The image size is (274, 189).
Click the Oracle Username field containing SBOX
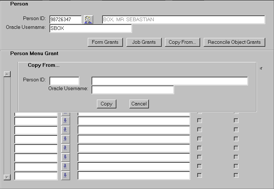(90, 28)
